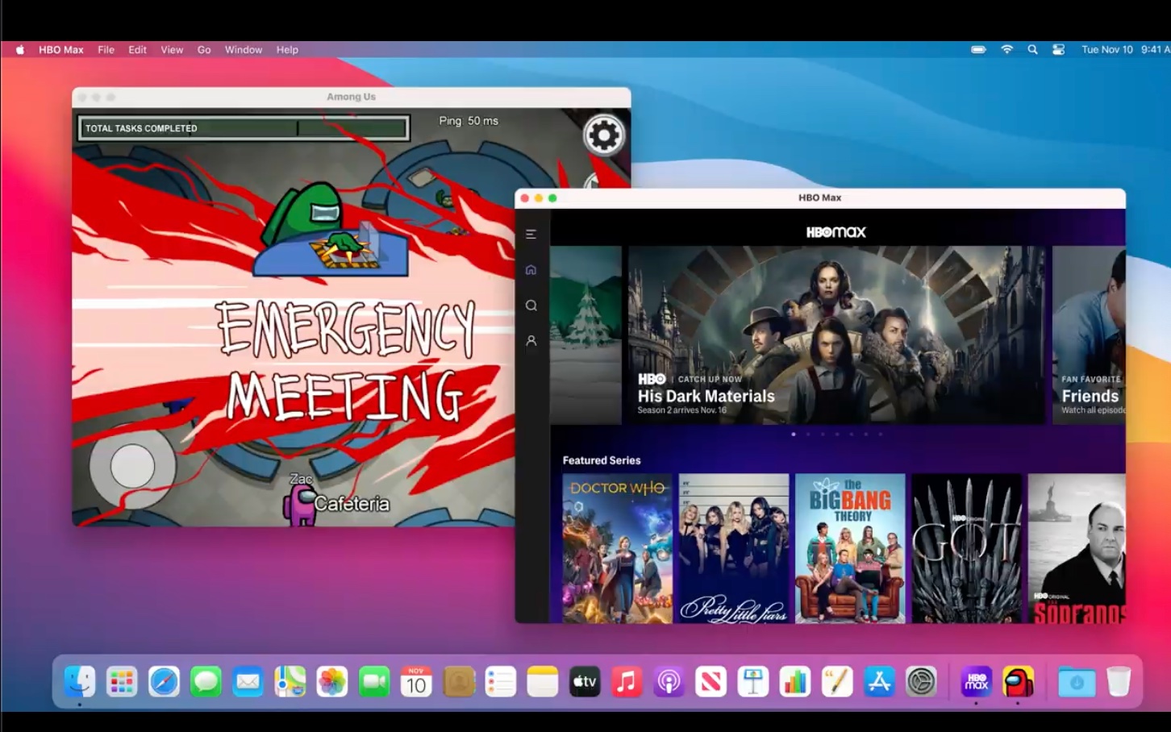The width and height of the screenshot is (1171, 732).
Task: Open the Doctor Who series poster
Action: [617, 548]
